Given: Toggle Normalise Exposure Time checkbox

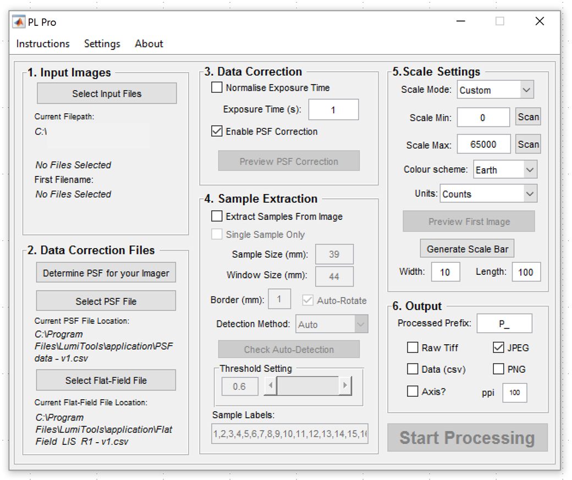Looking at the screenshot, I should click(217, 87).
